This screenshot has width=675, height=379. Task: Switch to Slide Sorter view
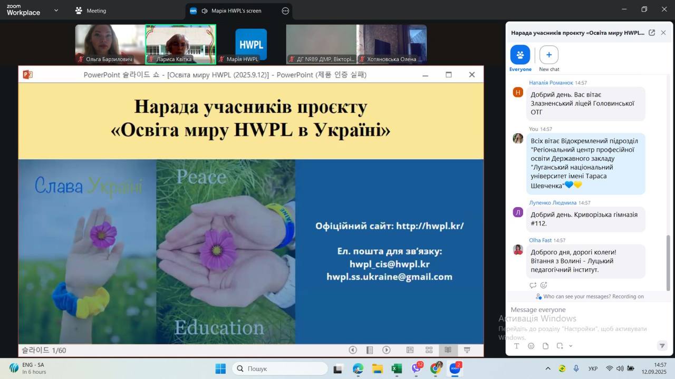(429, 350)
